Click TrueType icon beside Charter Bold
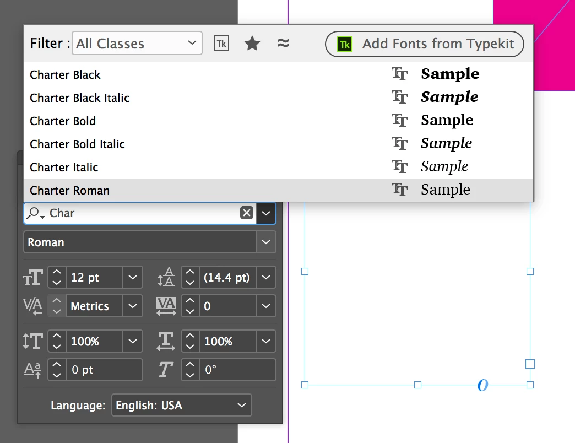575x443 pixels. pos(399,120)
